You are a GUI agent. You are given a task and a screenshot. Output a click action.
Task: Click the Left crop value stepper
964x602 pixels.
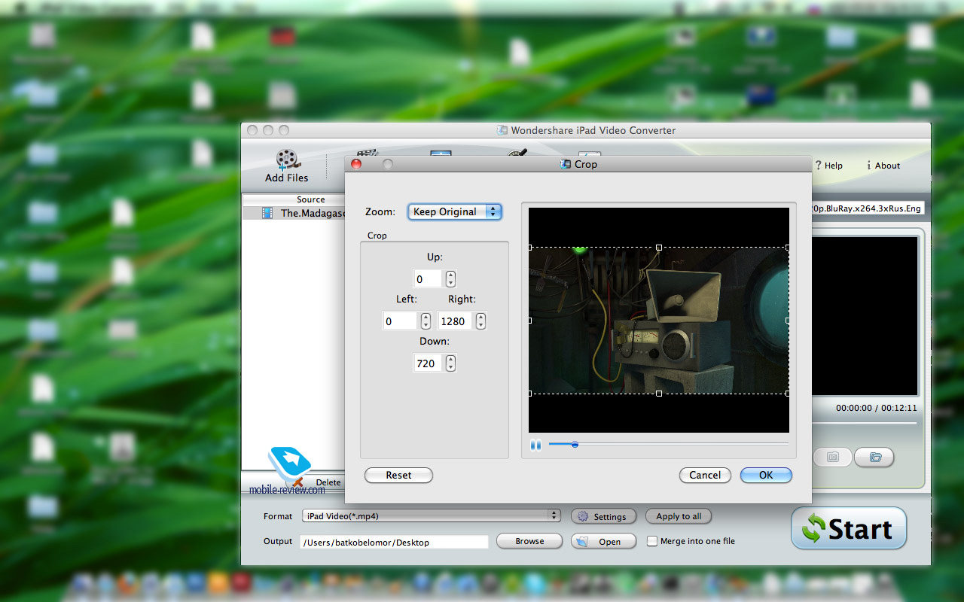(426, 321)
